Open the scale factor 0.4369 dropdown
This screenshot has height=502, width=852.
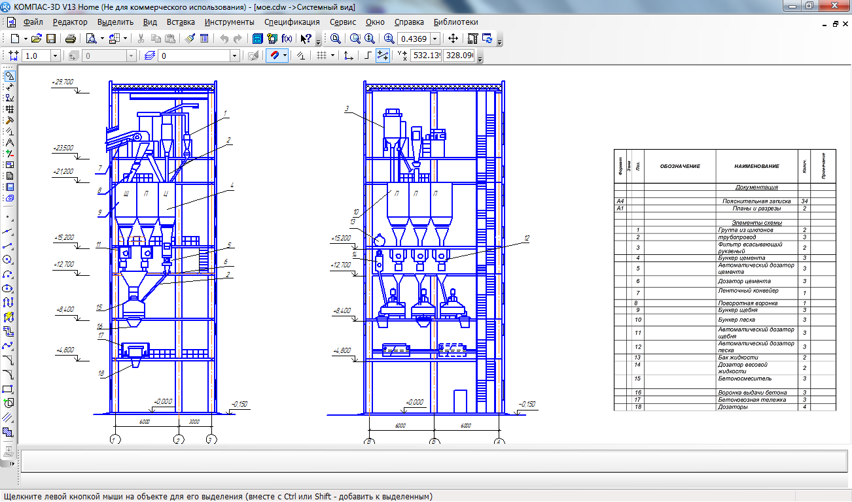pos(435,39)
